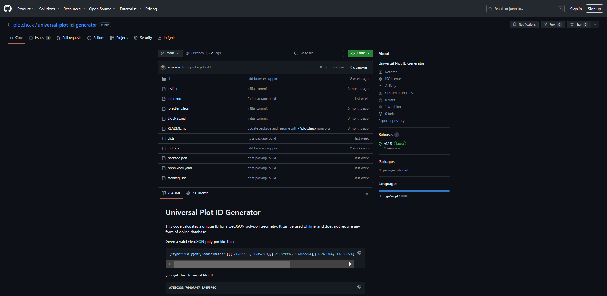Expand the star lists dropdown arrow
Viewport: 607px width, 296px height.
tap(595, 25)
